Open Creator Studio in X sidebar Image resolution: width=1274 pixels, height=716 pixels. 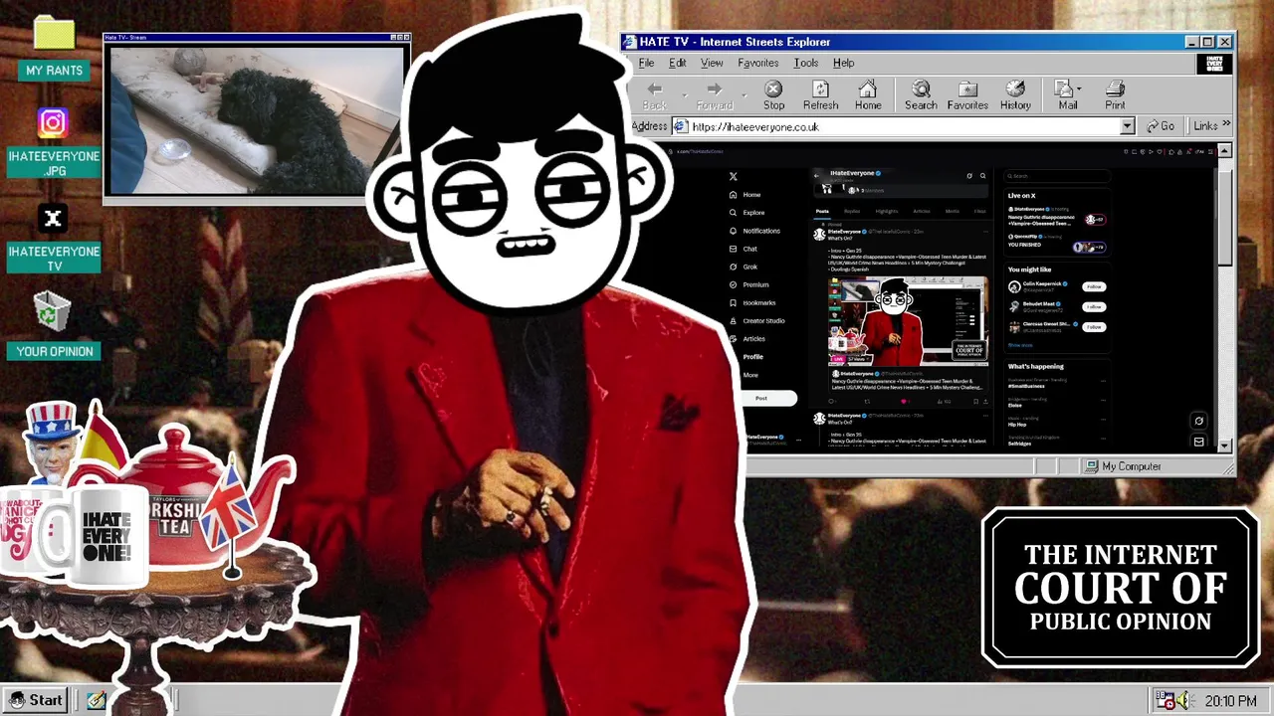(756, 320)
